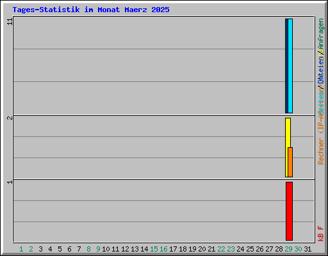The height and width of the screenshot is (256, 328).
Task: Click day label 31 on the x-axis
Action: (307, 249)
